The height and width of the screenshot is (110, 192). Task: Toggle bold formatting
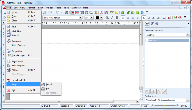tap(107, 18)
